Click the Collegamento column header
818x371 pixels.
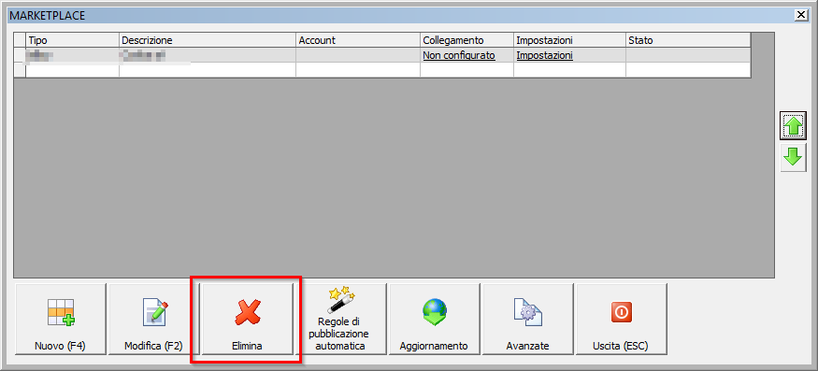tap(466, 40)
